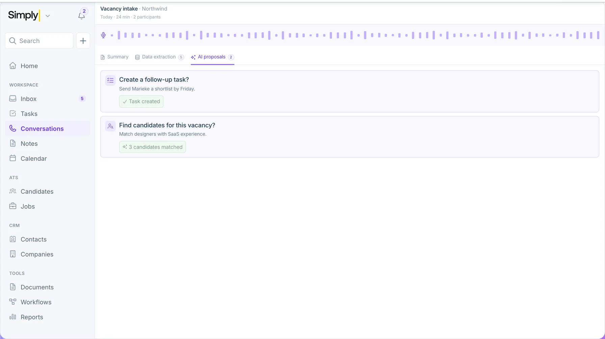Click the Inbox tray icon

coord(13,98)
